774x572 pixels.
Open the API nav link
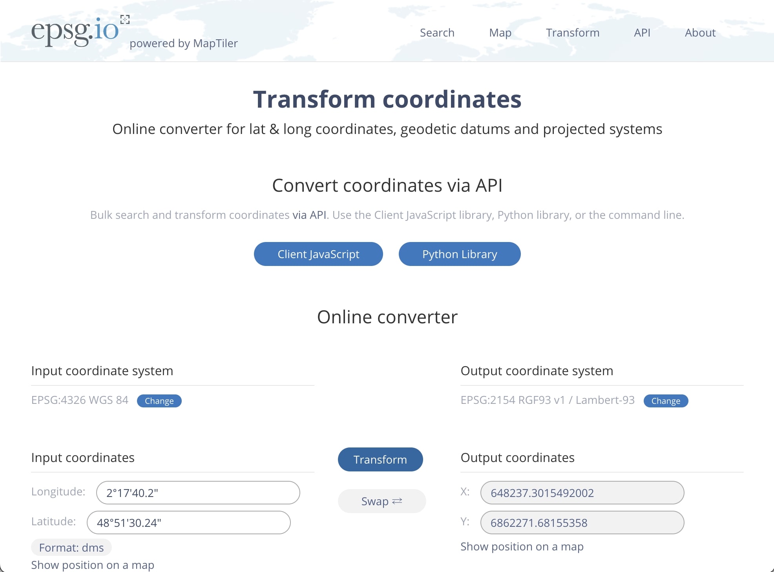coord(642,33)
